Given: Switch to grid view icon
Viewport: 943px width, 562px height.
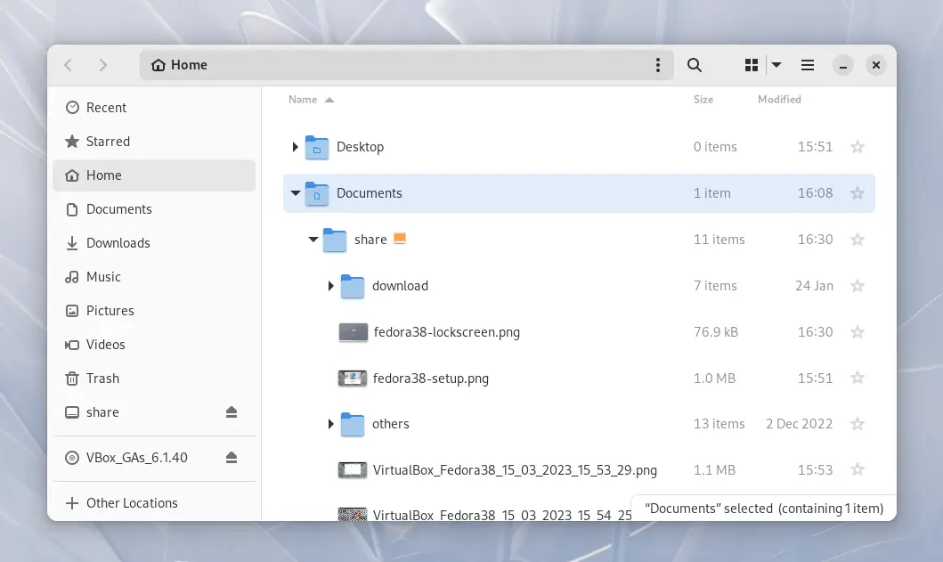Looking at the screenshot, I should pos(752,65).
